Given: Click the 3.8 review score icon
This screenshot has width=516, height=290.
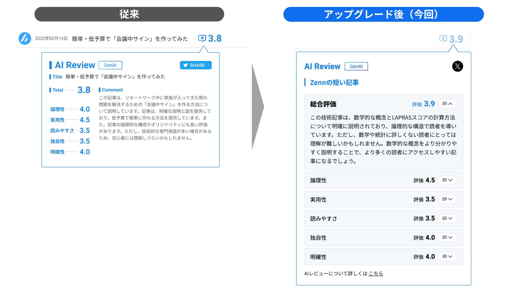Looking at the screenshot, I should pos(202,38).
